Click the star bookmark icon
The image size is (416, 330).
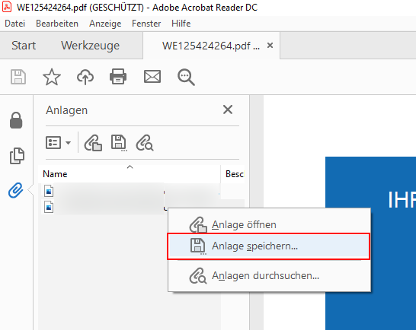click(52, 77)
